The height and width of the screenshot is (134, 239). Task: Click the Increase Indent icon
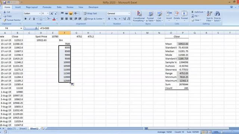80,19
